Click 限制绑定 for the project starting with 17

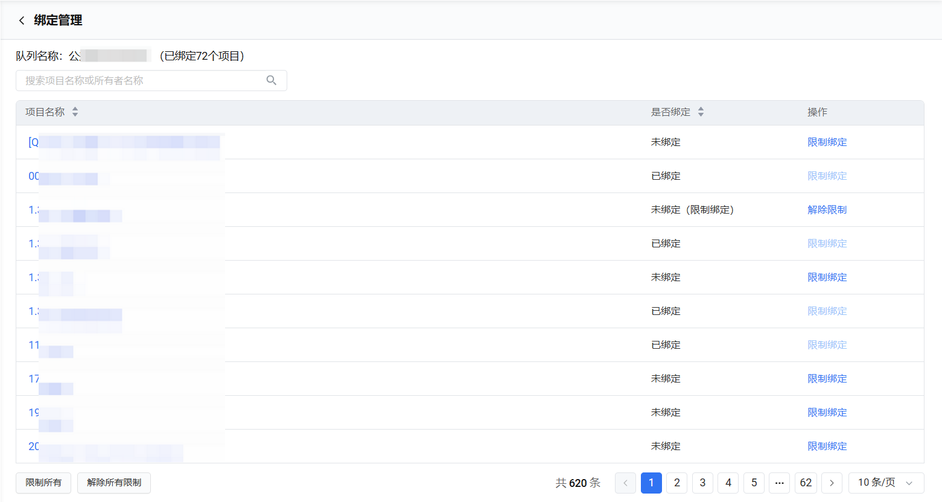(827, 379)
